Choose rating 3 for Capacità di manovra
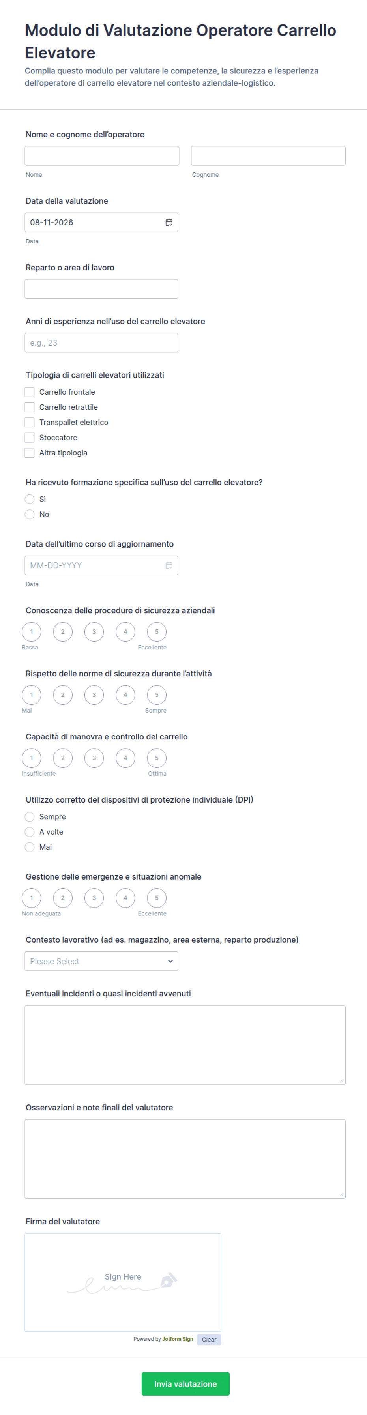The width and height of the screenshot is (367, 1415). [94, 758]
